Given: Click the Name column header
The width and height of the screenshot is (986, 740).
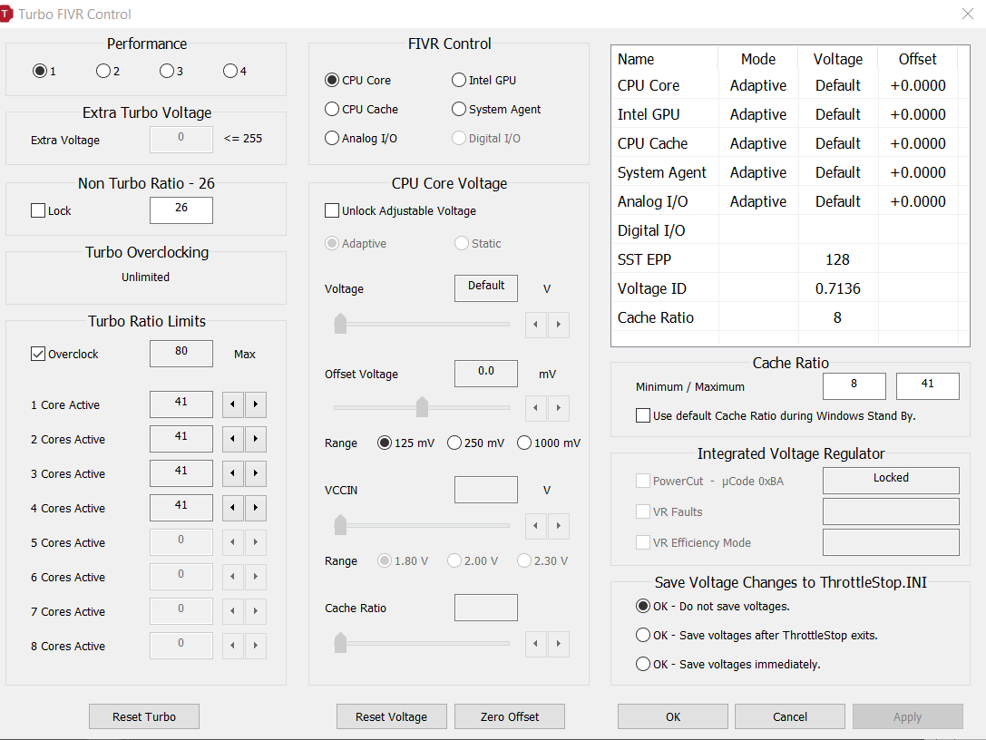Looking at the screenshot, I should [x=665, y=59].
